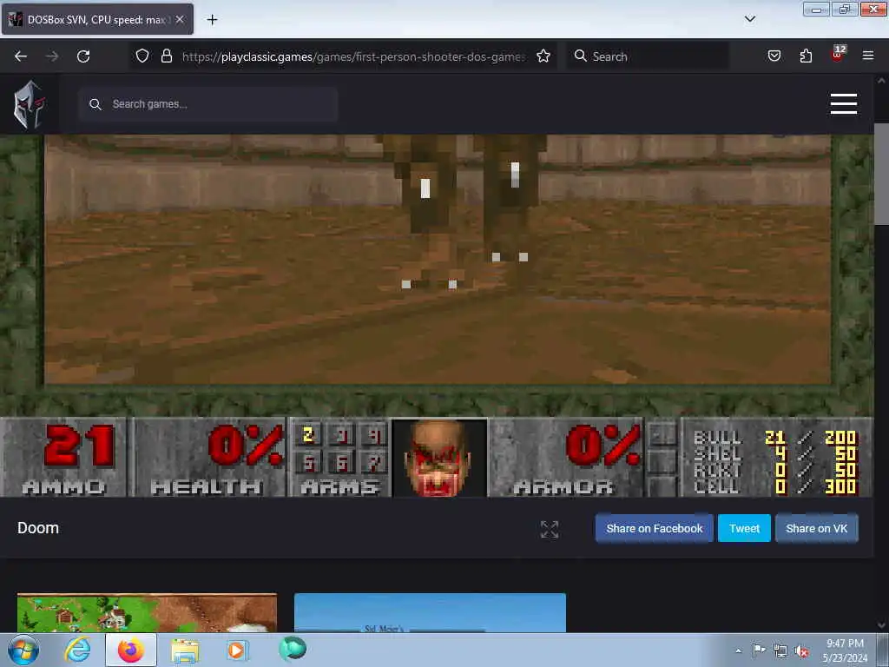Open the site hamburger navigation menu
The height and width of the screenshot is (667, 889).
tap(843, 104)
